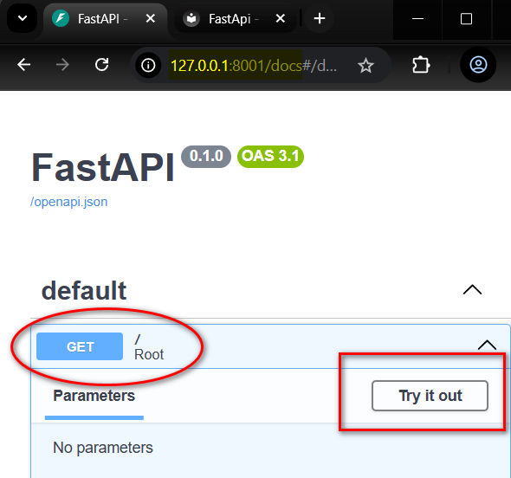This screenshot has height=478, width=511.
Task: Open the /openapi.json link
Action: click(x=68, y=202)
